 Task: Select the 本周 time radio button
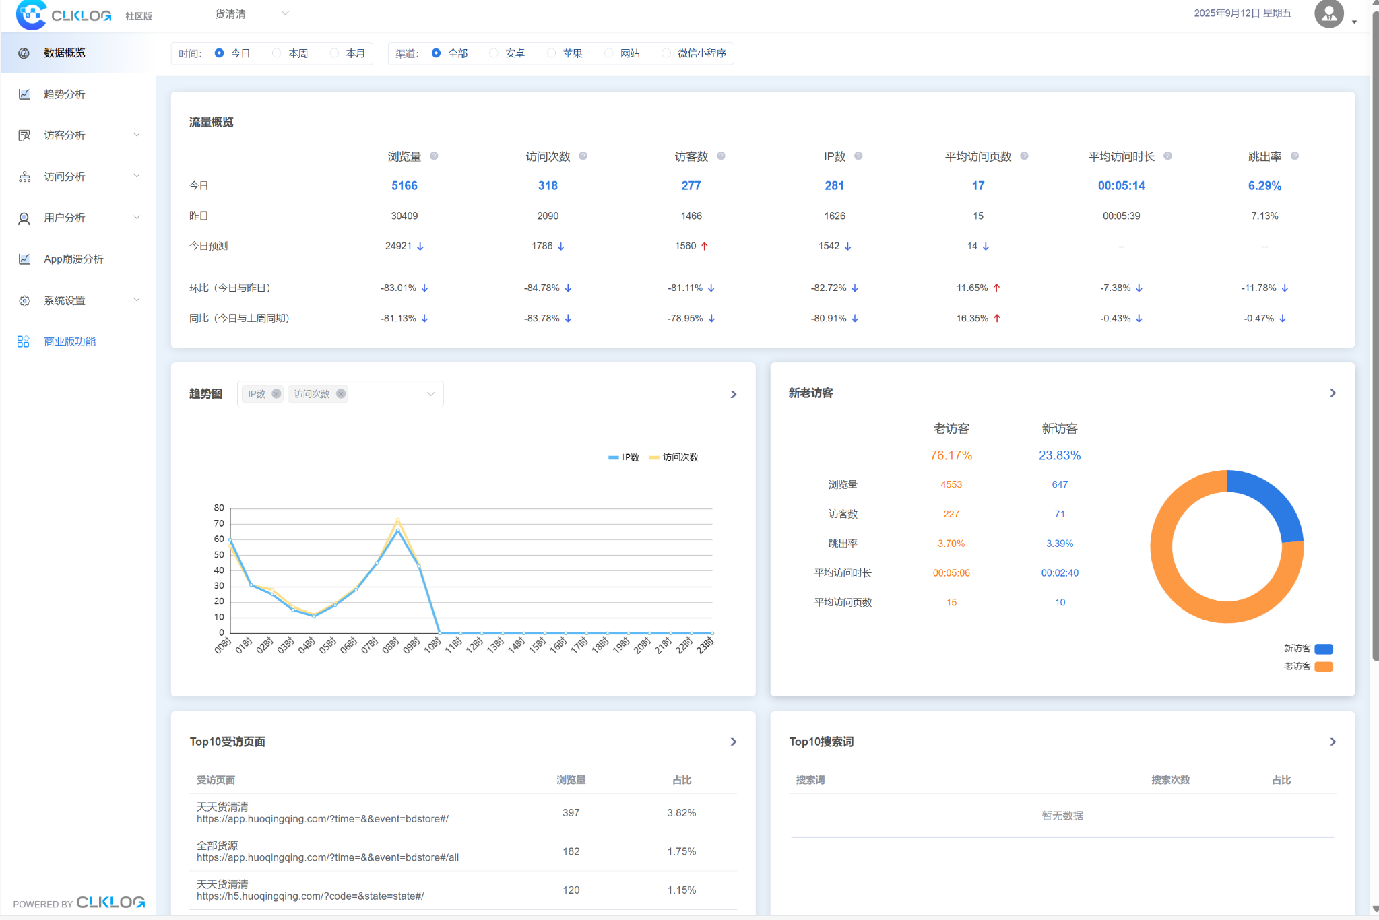click(277, 53)
